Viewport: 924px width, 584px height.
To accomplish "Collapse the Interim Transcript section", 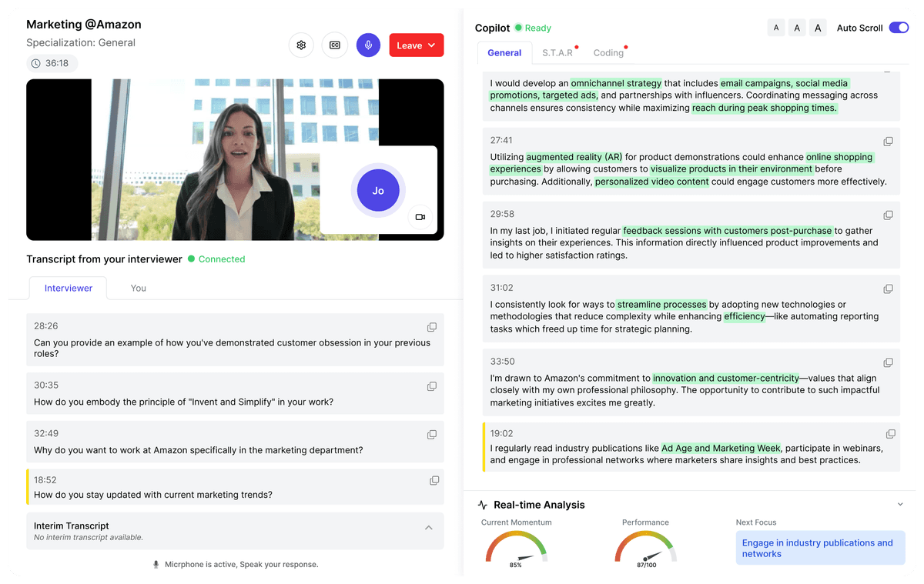I will 429,528.
